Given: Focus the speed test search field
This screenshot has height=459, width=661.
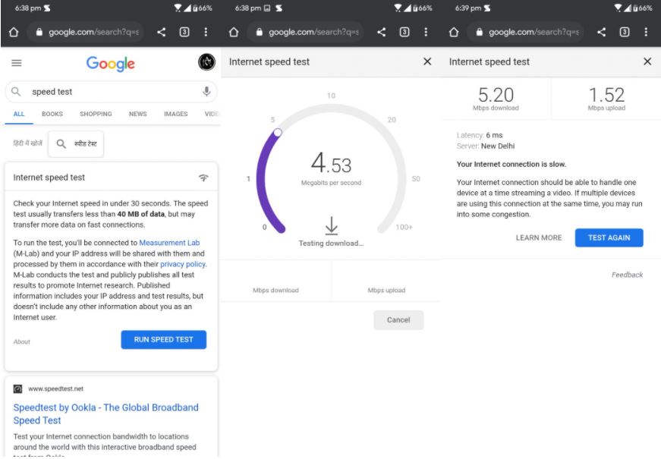Looking at the screenshot, I should [111, 92].
